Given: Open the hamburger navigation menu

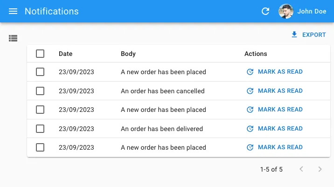Looking at the screenshot, I should (13, 11).
